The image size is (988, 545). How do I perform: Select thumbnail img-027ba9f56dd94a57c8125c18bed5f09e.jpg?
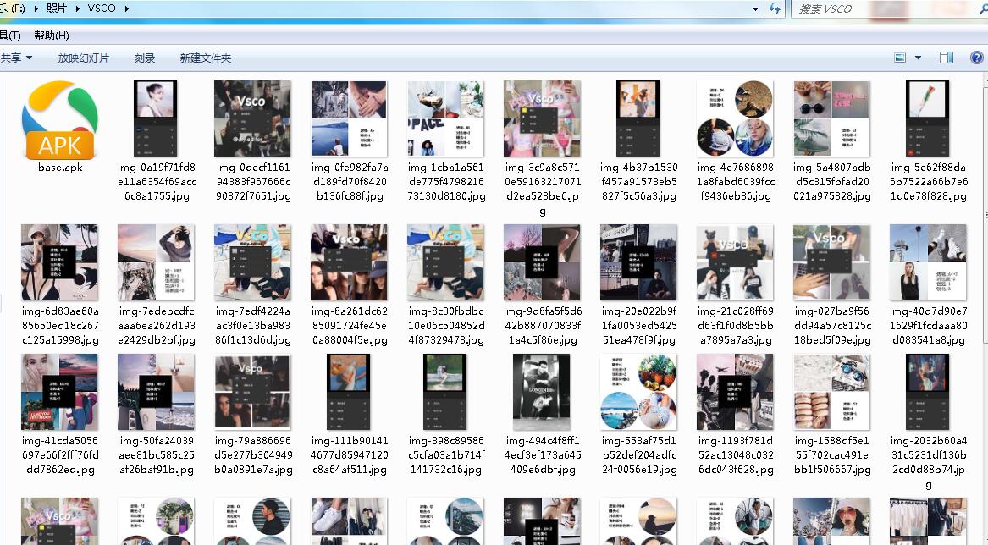click(x=831, y=262)
